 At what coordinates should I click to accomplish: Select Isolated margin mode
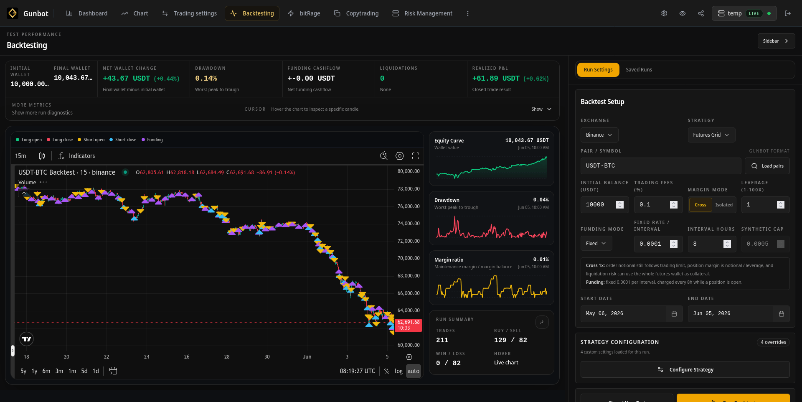pos(724,205)
